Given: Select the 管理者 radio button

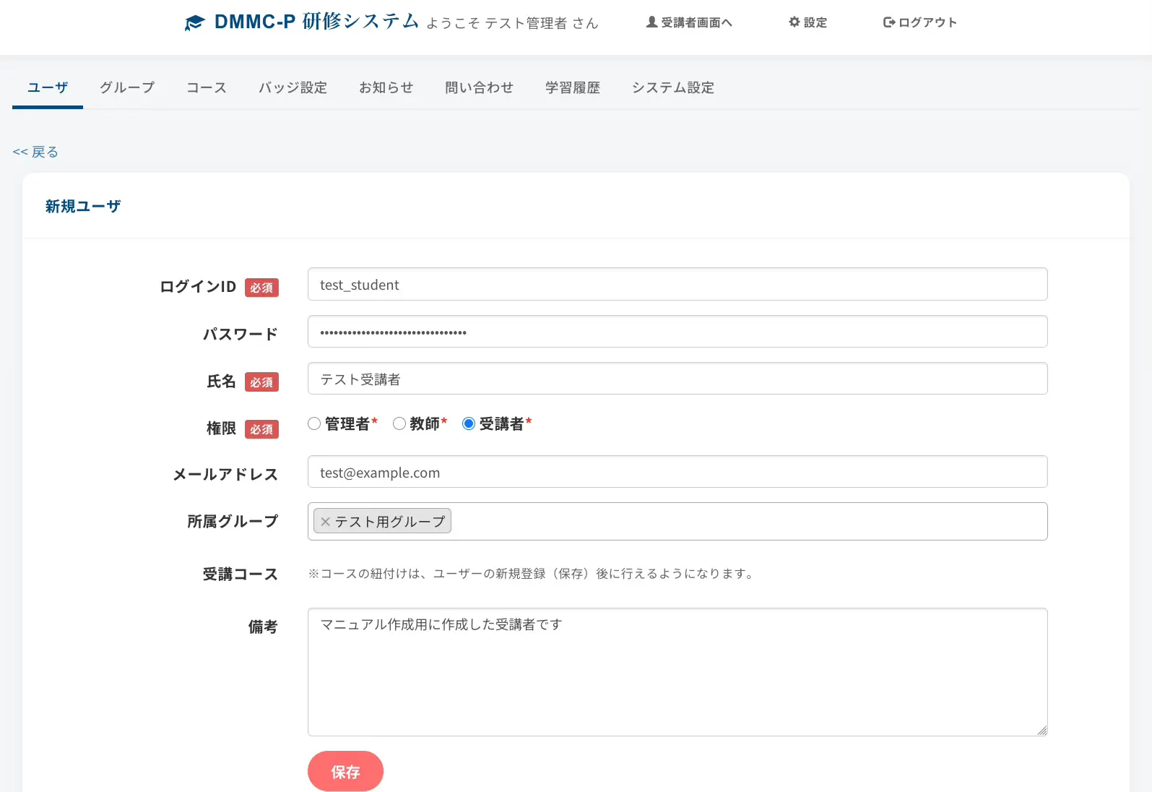Looking at the screenshot, I should point(314,424).
